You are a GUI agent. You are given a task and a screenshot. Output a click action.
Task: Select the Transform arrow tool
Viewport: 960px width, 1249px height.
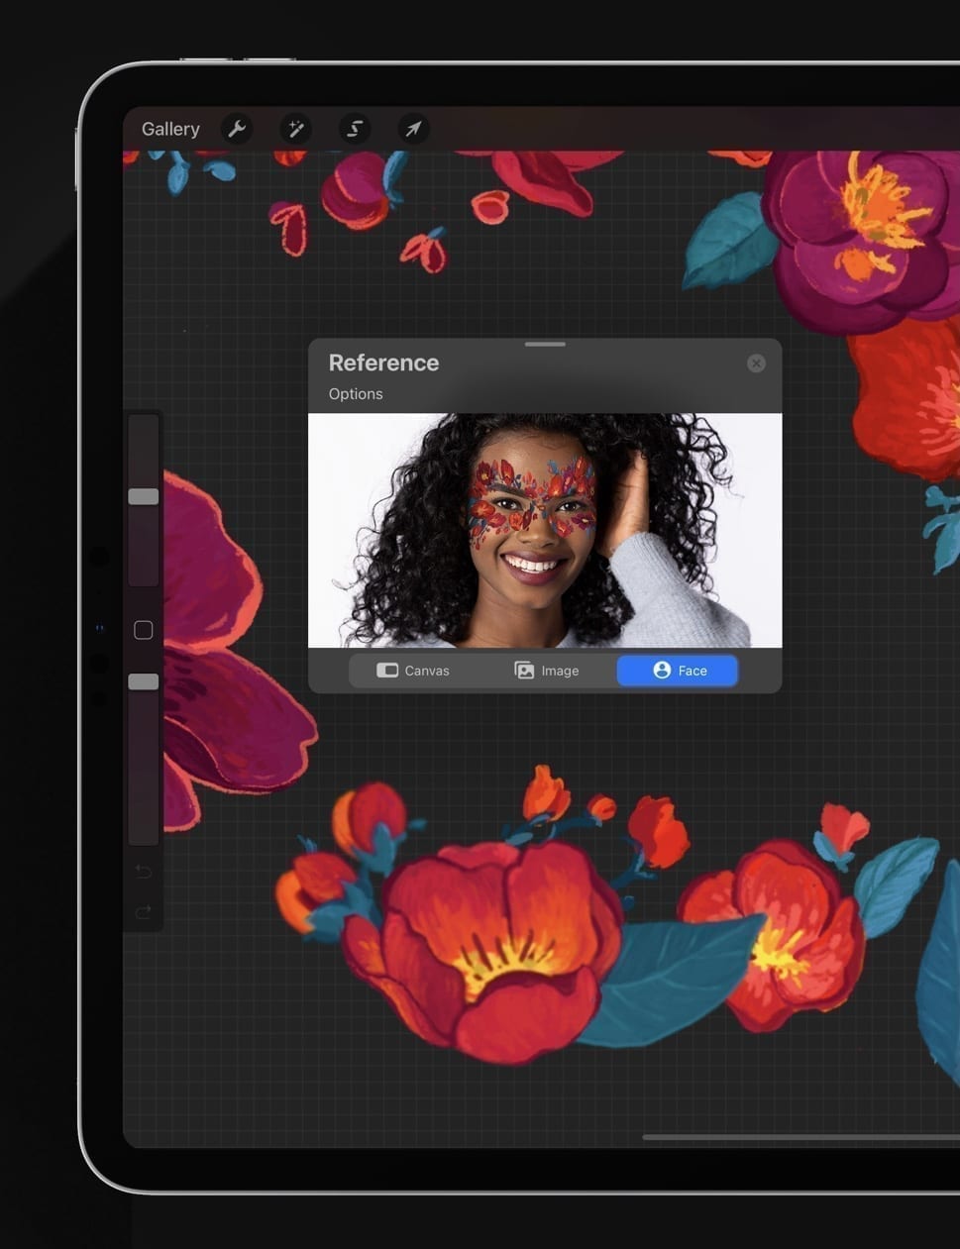click(412, 129)
